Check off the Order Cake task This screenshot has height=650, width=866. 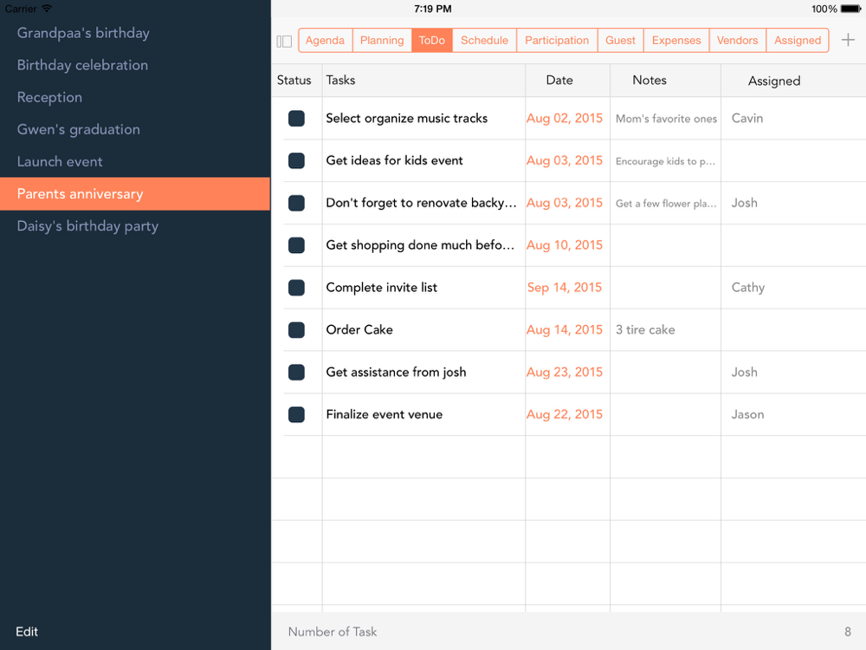coord(296,330)
